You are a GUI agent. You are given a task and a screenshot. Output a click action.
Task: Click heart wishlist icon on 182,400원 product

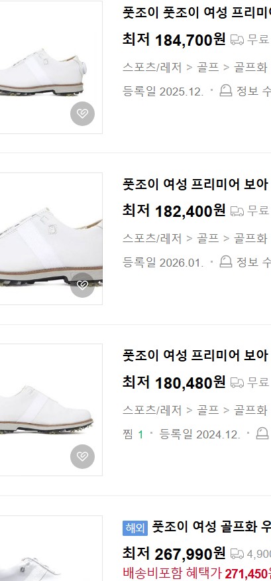point(82,285)
